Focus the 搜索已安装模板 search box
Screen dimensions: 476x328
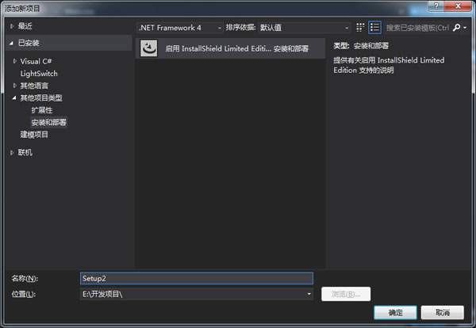point(418,28)
